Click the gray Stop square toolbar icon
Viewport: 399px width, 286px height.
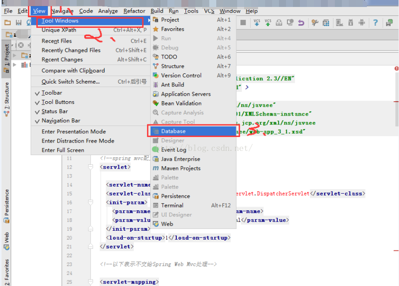point(243,23)
